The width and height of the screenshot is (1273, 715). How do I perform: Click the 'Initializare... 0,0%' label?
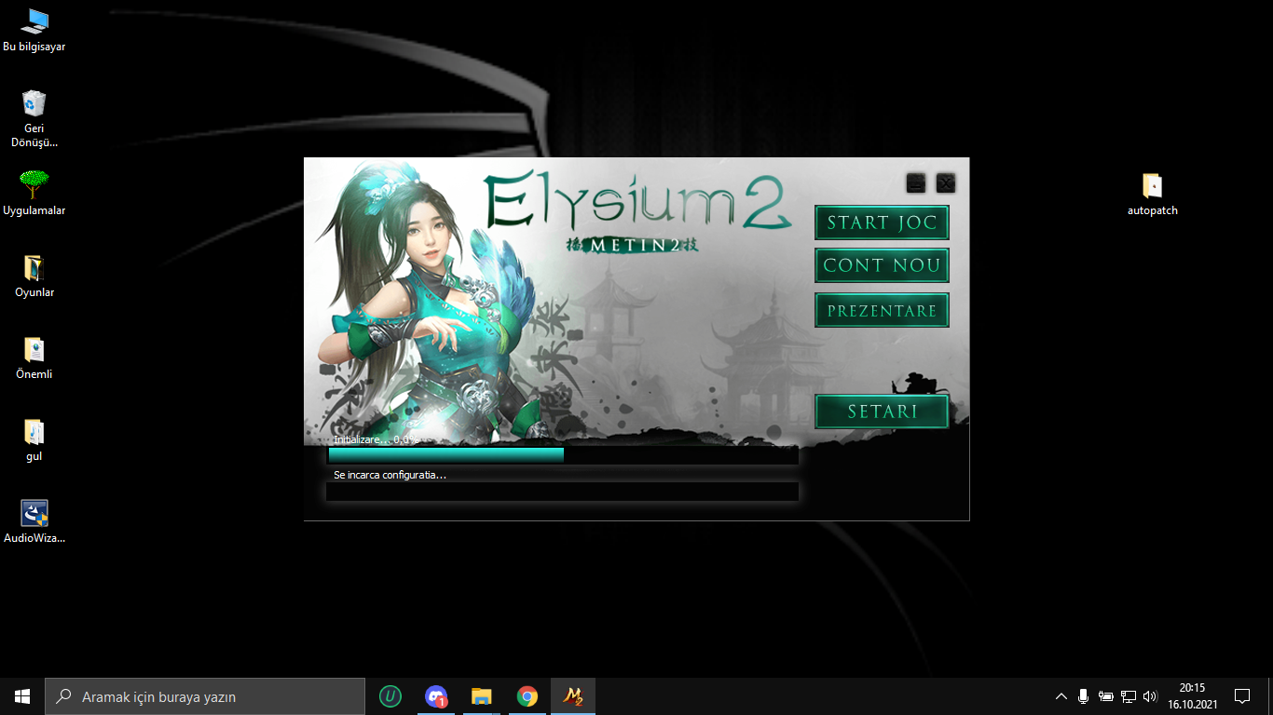click(376, 438)
